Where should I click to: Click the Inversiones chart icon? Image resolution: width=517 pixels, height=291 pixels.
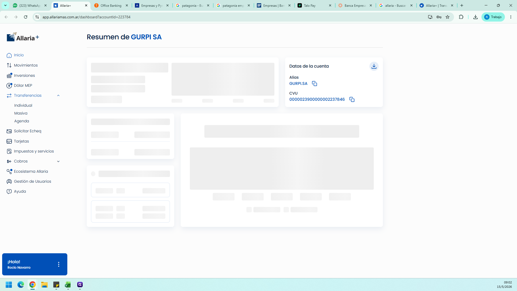coord(9,75)
